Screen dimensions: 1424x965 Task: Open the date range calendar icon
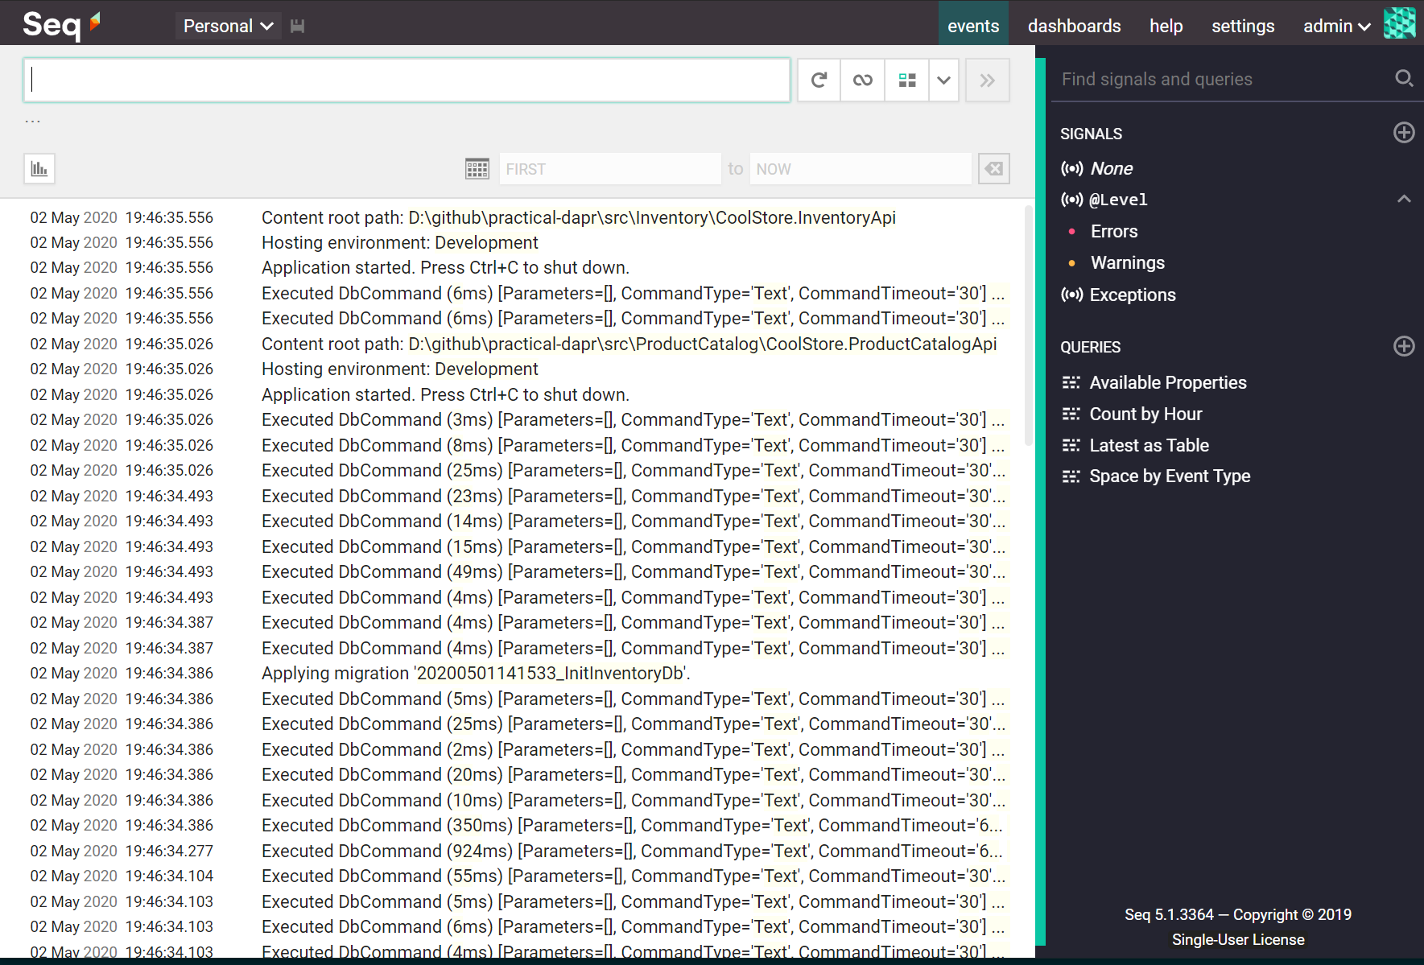pyautogui.click(x=477, y=168)
